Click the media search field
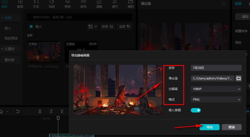The image size is (250, 137). tap(80, 17)
